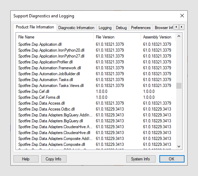Select Spotfire.Dxp.Automation.JobBuilder.dll row

point(96,74)
